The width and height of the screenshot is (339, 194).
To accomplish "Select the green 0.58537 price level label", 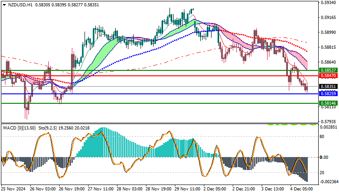I will point(329,70).
